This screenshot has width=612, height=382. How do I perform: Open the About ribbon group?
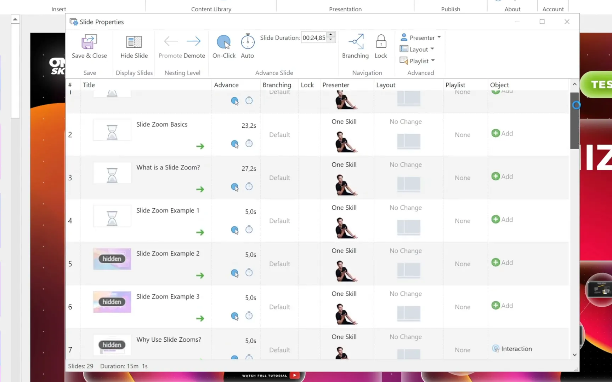coord(512,9)
